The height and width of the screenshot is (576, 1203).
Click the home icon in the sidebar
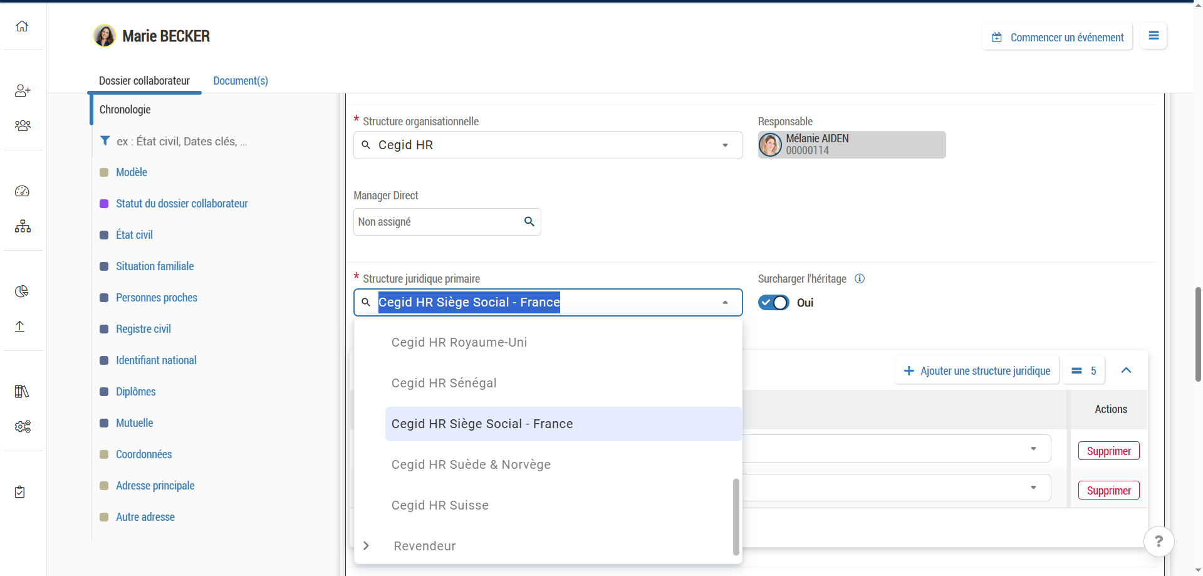pyautogui.click(x=22, y=26)
